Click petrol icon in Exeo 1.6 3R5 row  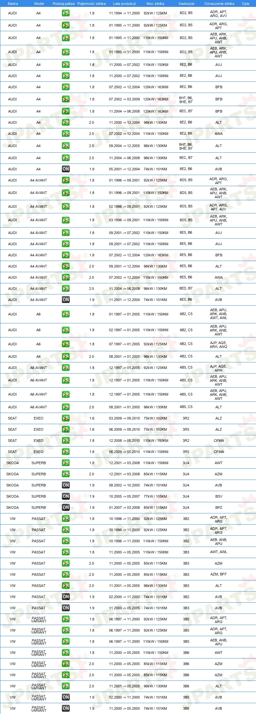pos(66,429)
